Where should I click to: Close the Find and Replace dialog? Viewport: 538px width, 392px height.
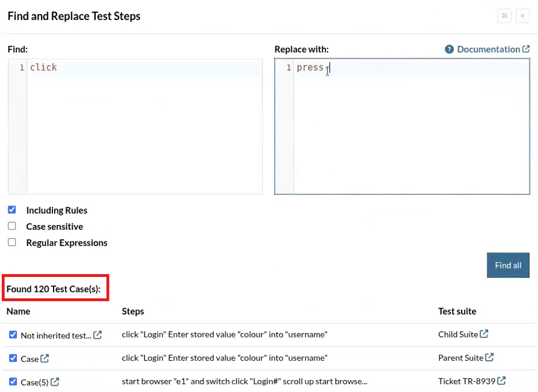[x=523, y=16]
